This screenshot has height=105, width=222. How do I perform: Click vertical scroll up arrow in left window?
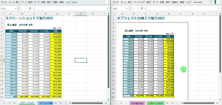click(x=109, y=14)
